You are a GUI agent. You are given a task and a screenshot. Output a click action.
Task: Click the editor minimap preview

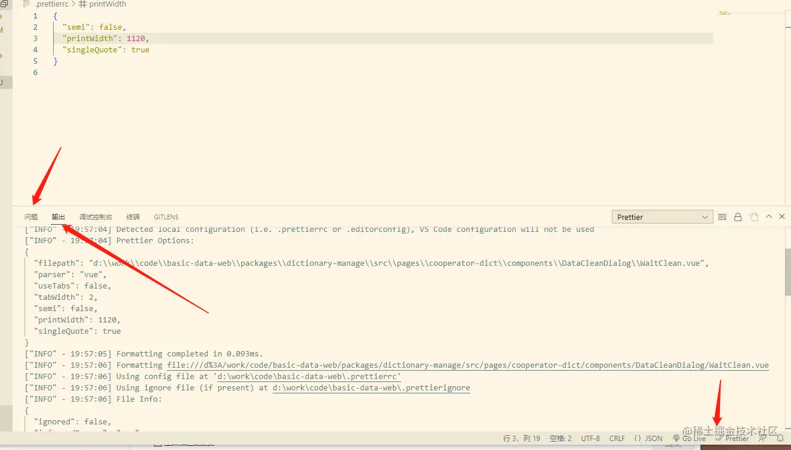point(725,13)
